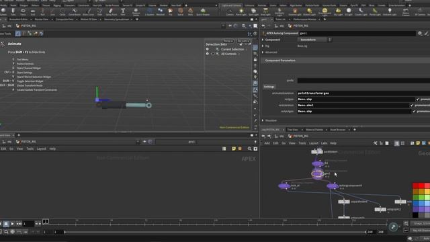Select the Metaball shelf tool
The image size is (430, 242).
tap(160, 11)
